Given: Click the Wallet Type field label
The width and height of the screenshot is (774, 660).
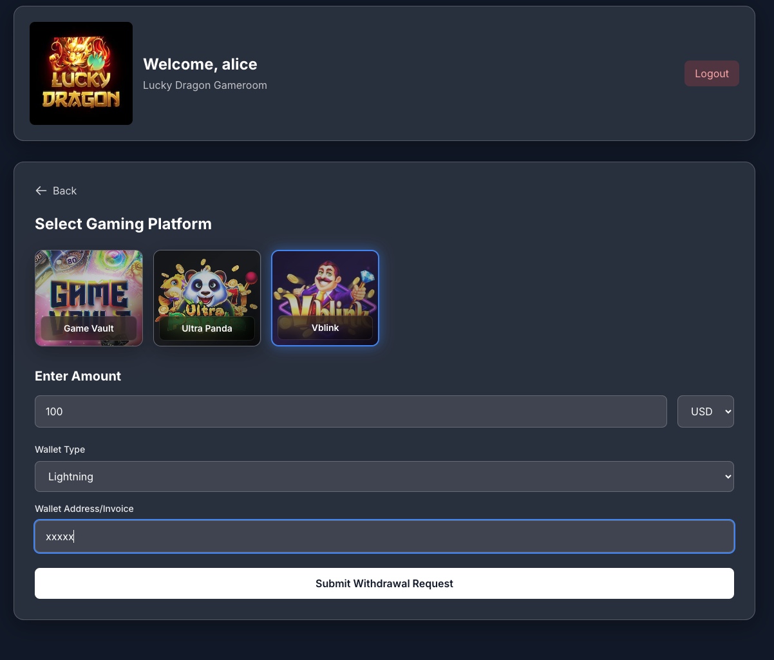Looking at the screenshot, I should click(x=60, y=449).
